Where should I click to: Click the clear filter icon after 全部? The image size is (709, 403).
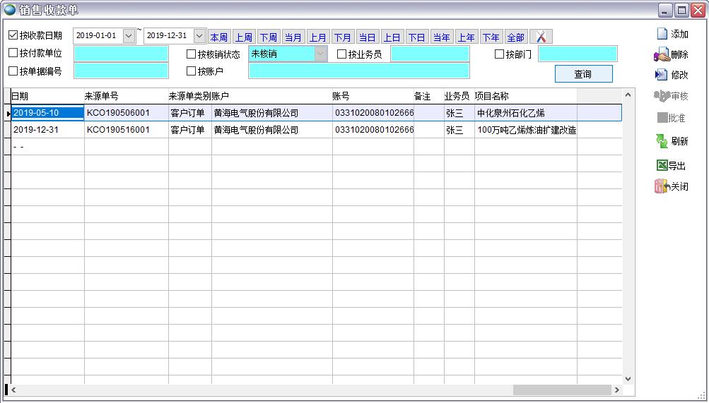coord(541,37)
